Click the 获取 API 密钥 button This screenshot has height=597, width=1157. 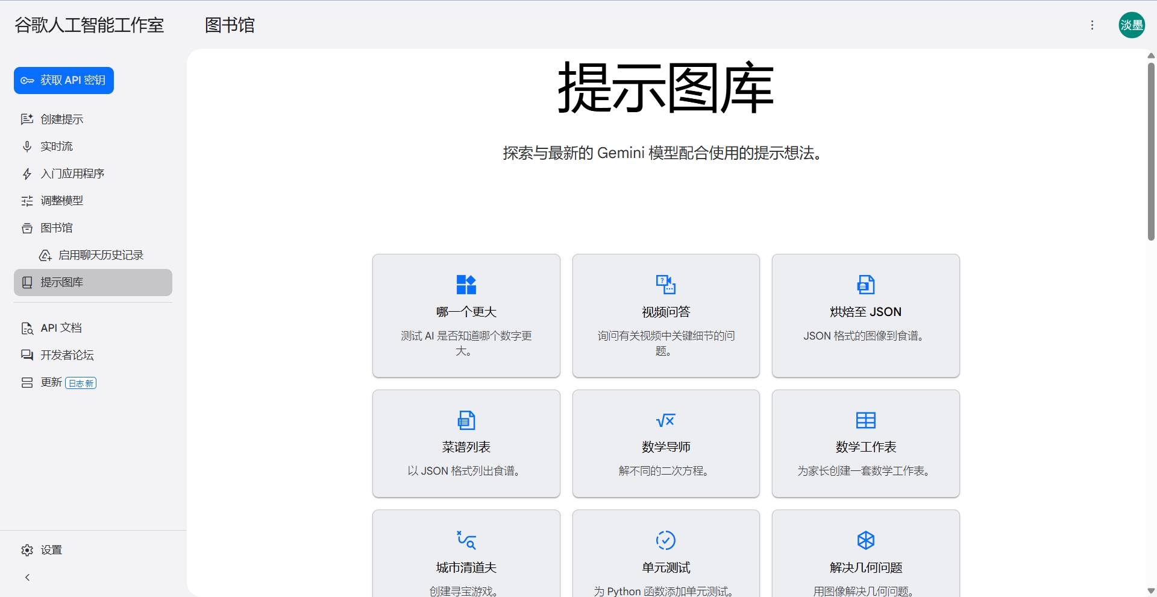click(64, 80)
